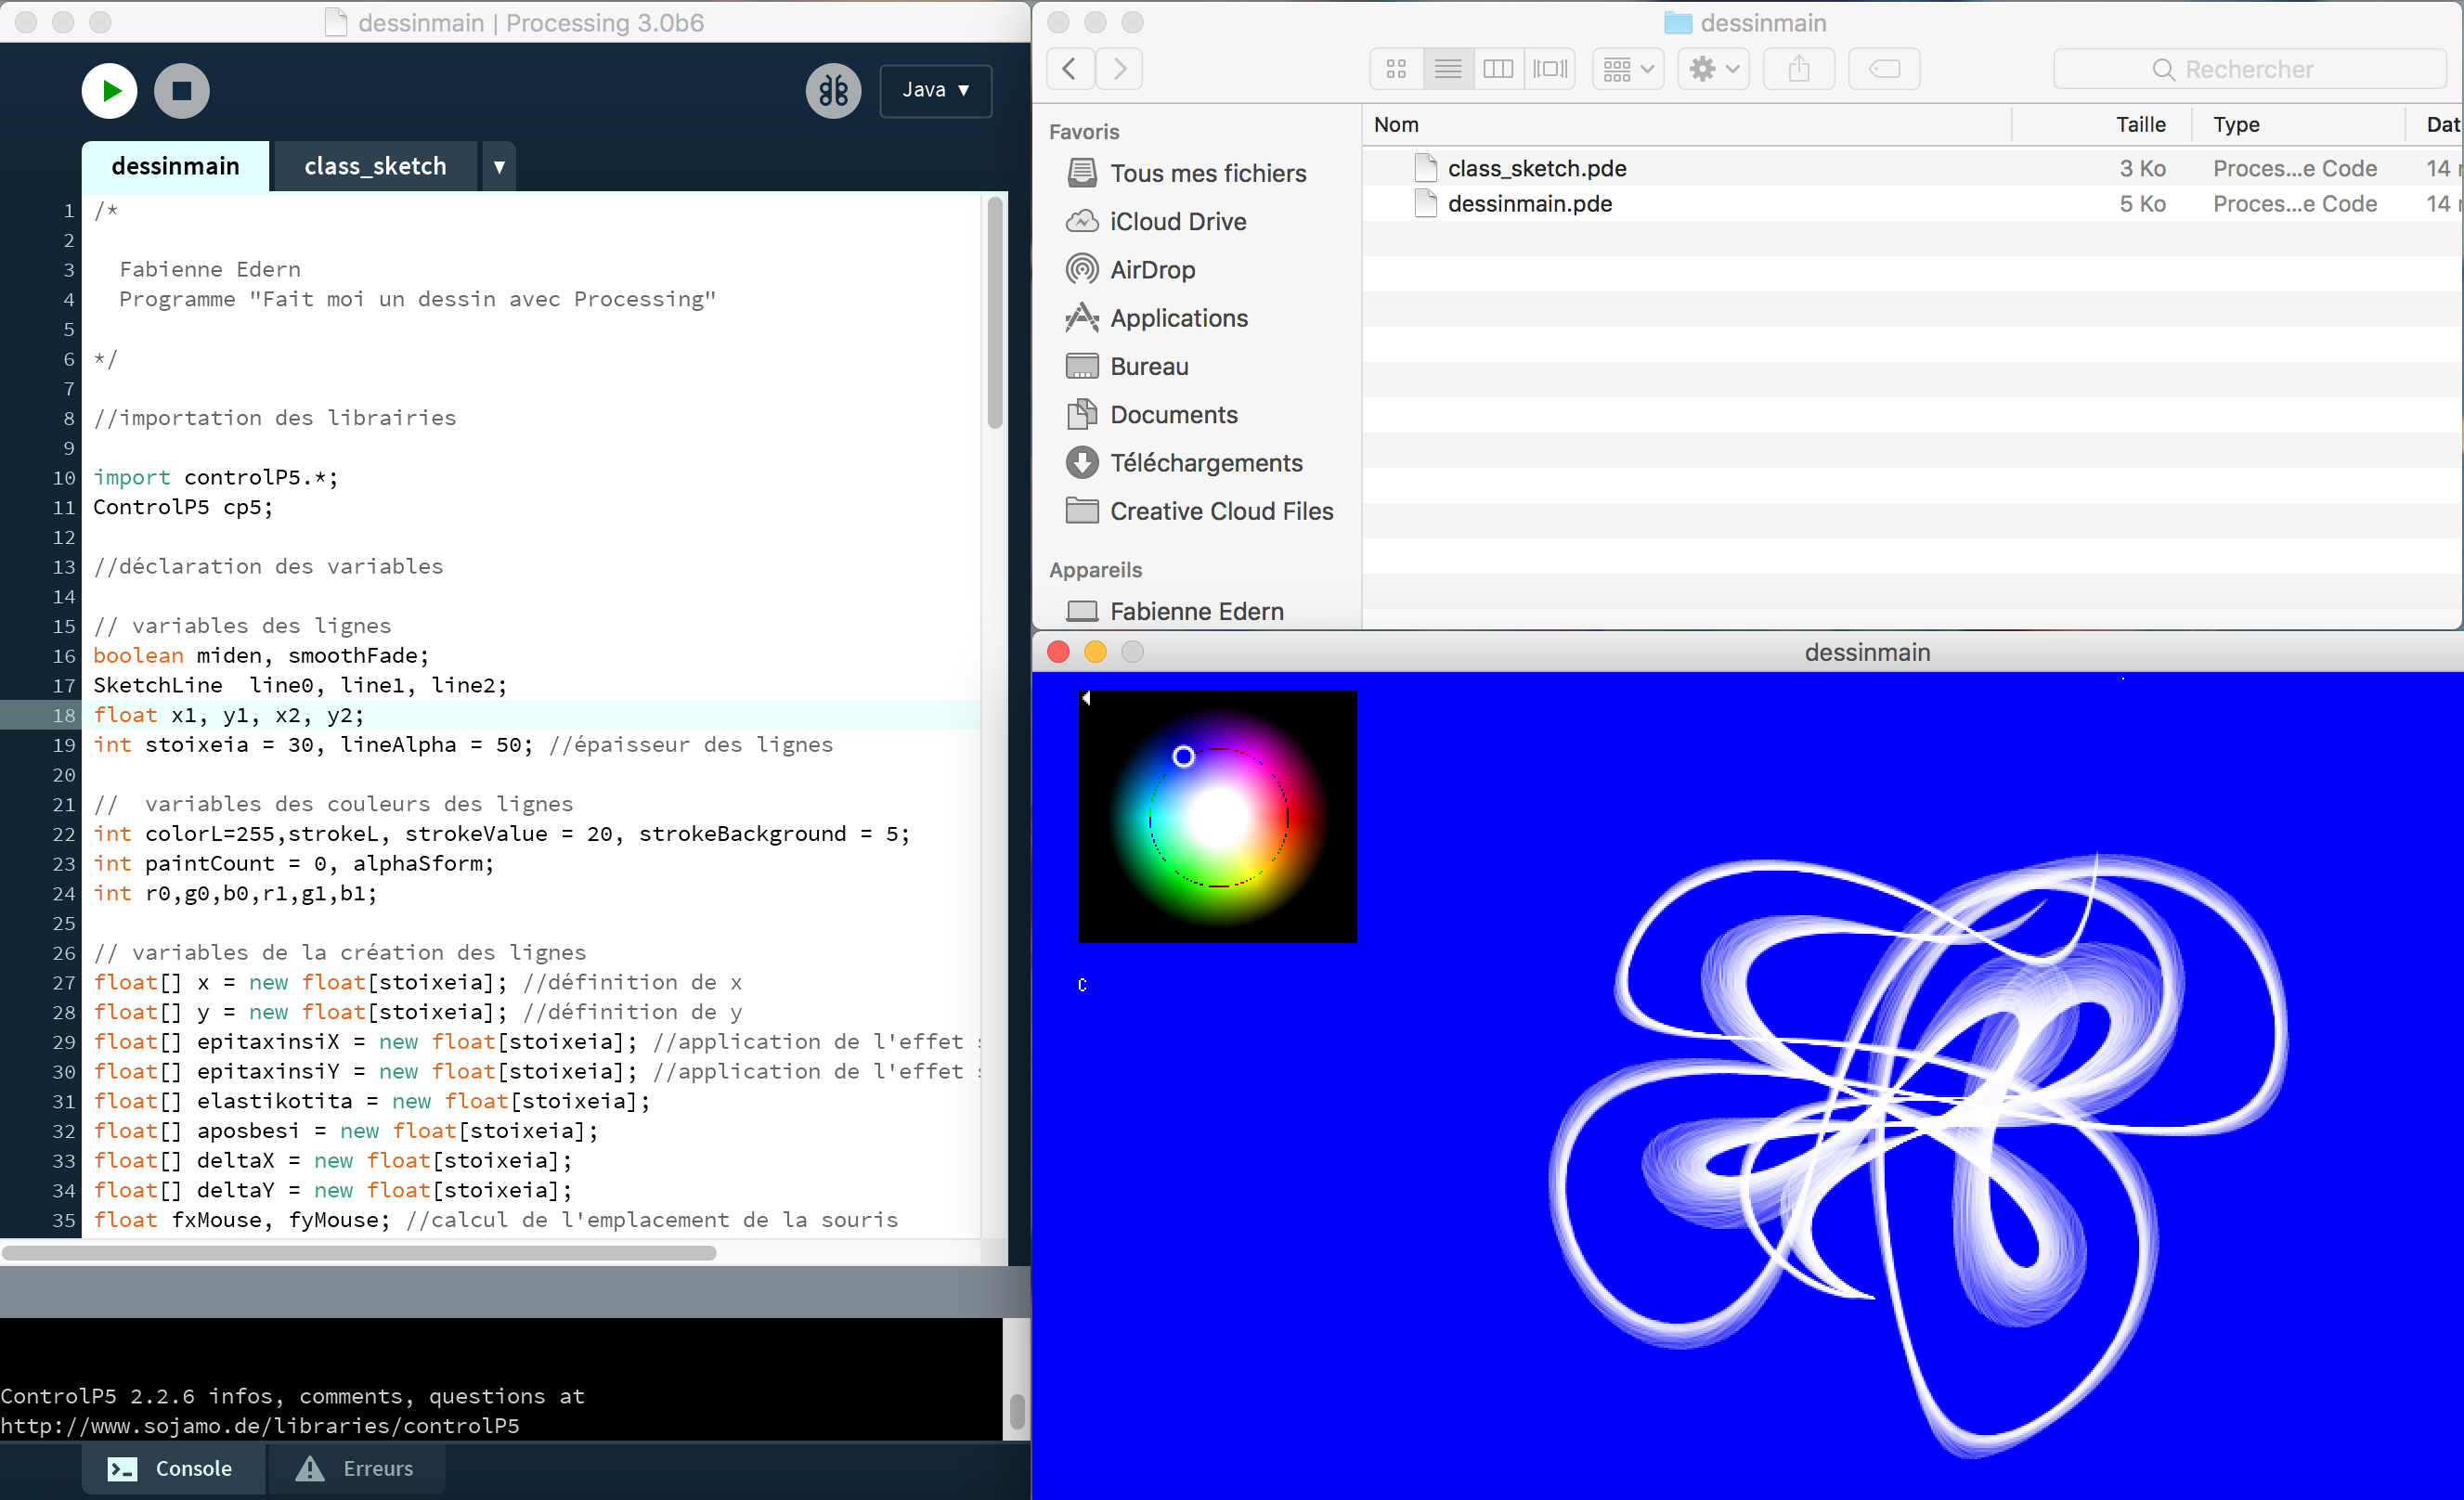Switch to the class_sketch tab
Screen dimensions: 2464x1500
tap(375, 166)
